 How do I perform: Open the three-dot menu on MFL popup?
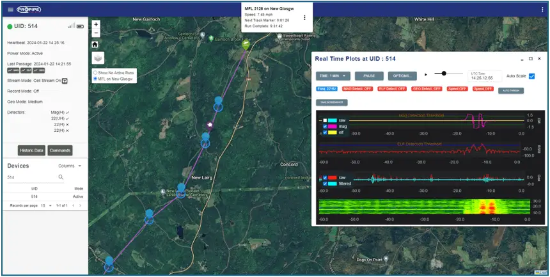click(x=304, y=17)
